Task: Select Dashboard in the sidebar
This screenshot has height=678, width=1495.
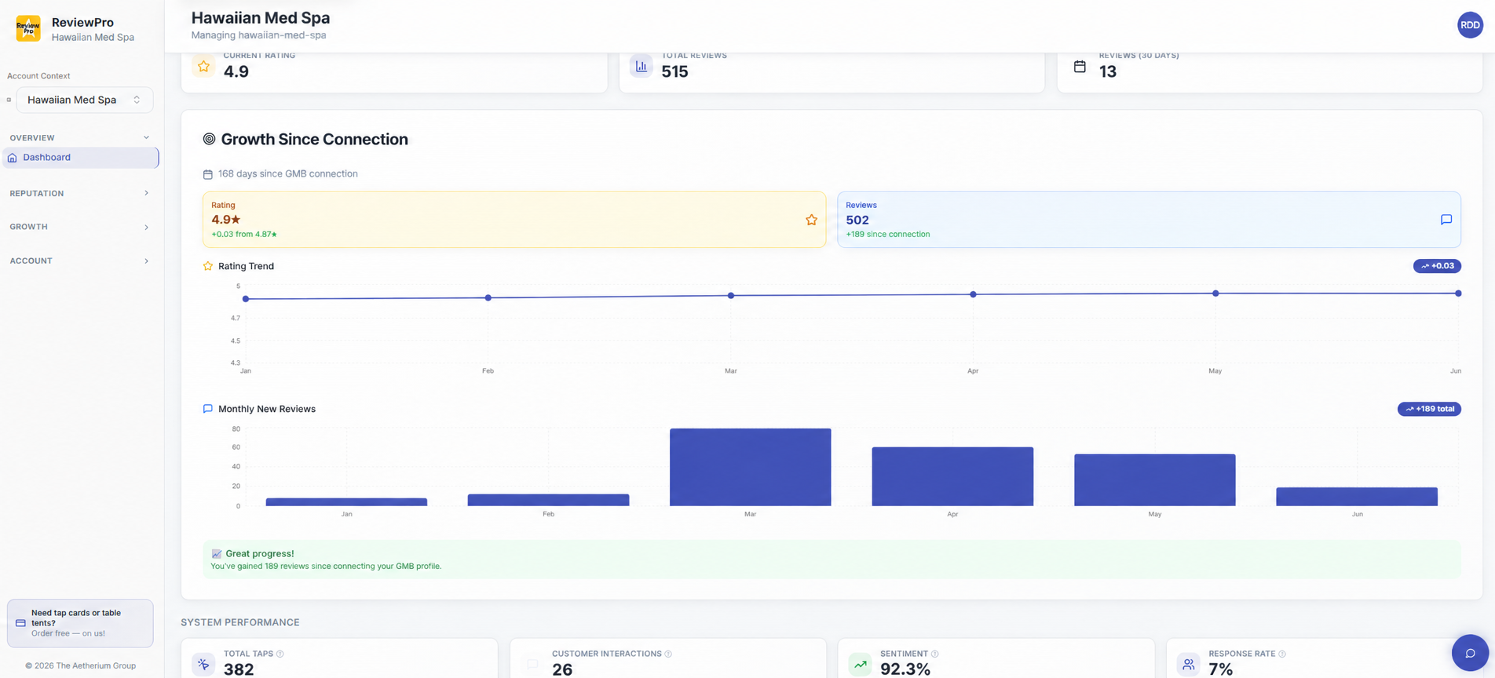Action: pos(81,158)
